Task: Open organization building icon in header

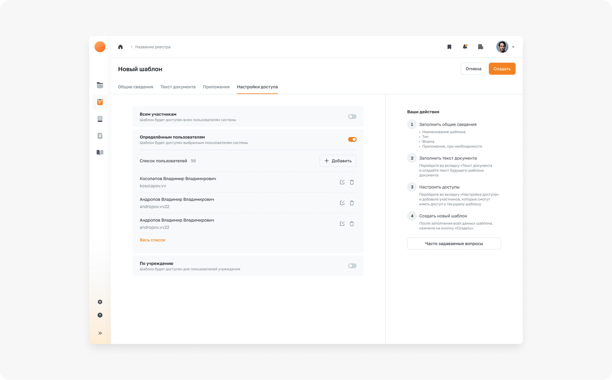Action: click(480, 47)
